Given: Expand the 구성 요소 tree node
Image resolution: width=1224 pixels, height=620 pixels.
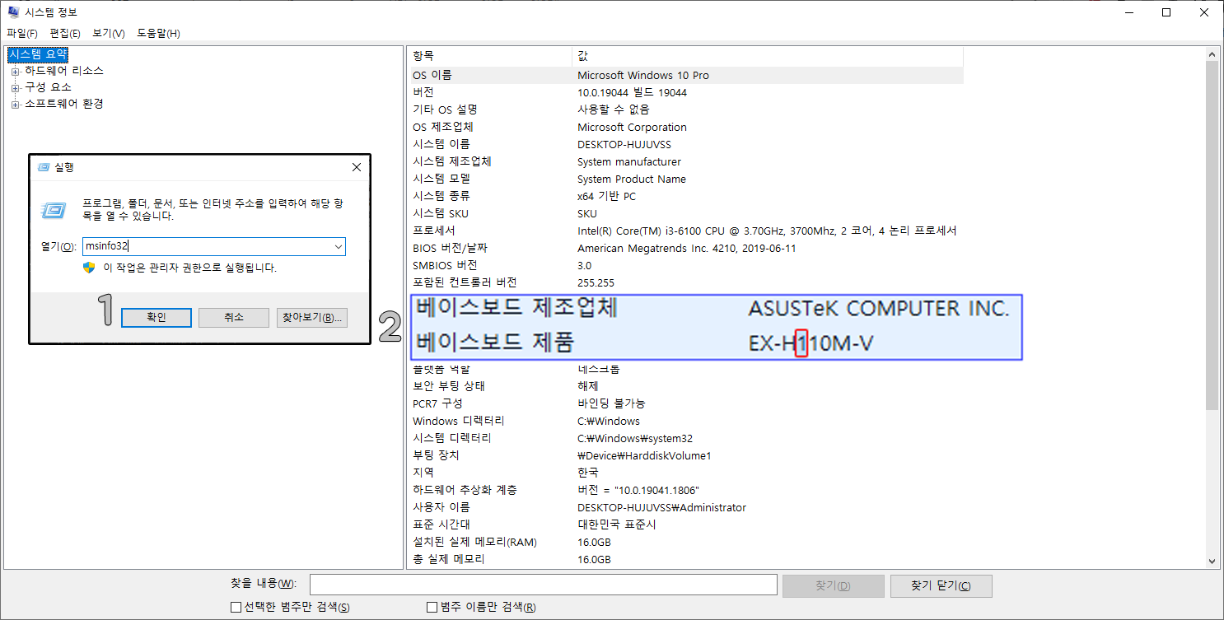Looking at the screenshot, I should coord(15,87).
